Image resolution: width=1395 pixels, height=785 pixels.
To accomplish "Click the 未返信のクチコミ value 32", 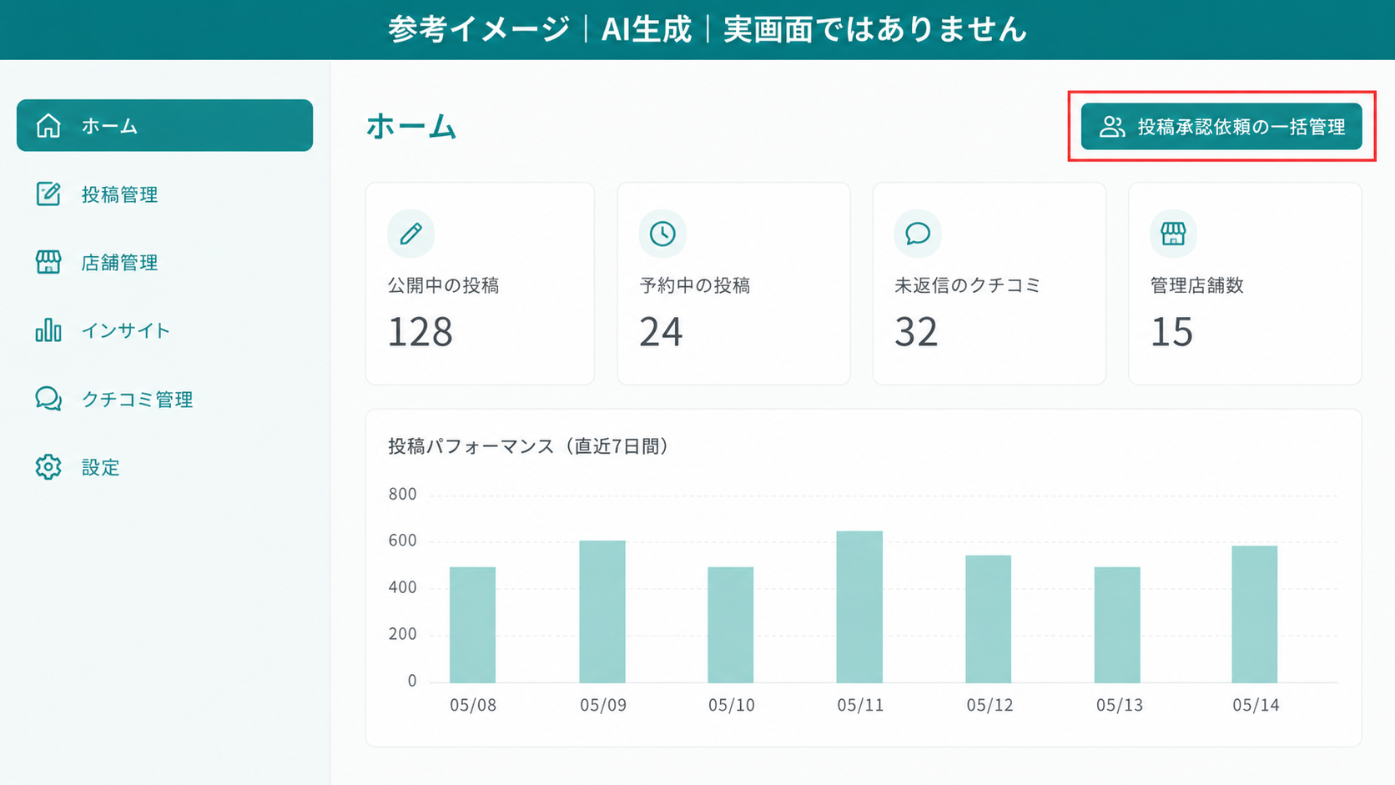I will click(916, 332).
